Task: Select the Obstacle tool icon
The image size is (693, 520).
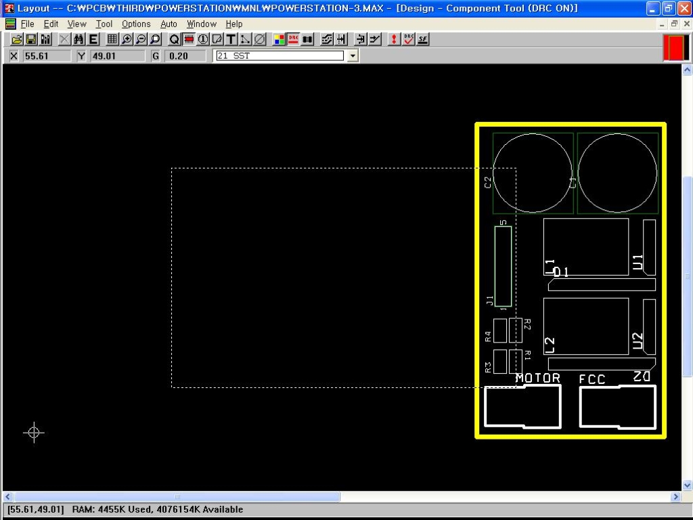Action: 217,39
